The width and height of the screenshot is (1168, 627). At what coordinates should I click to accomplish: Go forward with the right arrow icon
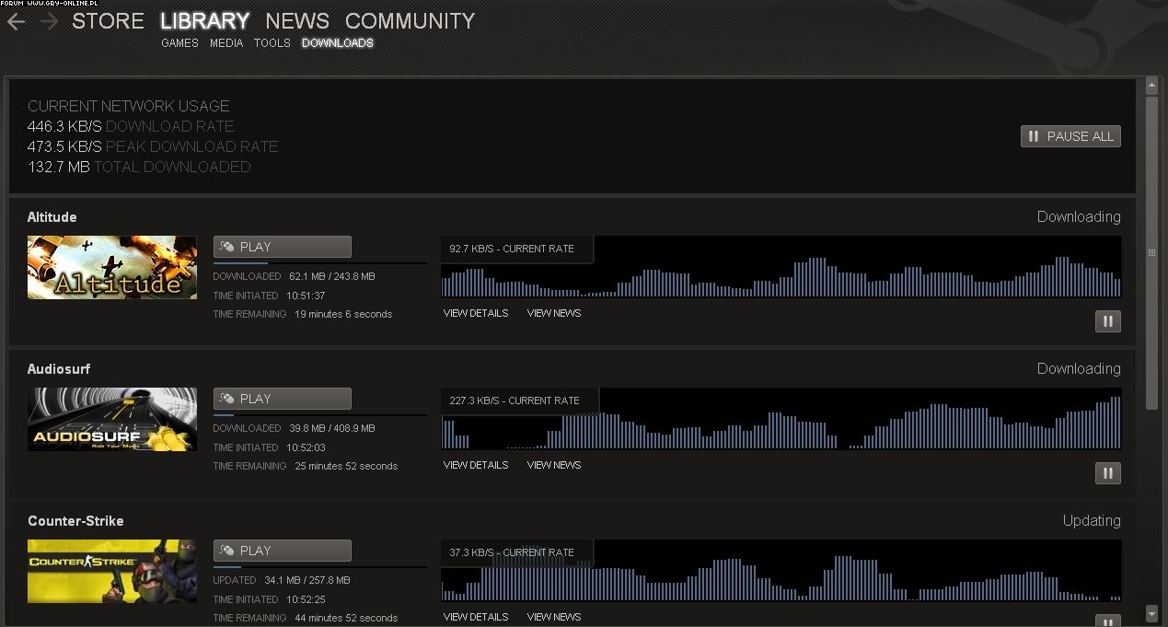coord(49,21)
